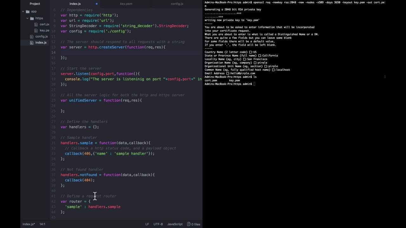The image size is (406, 228).
Task: Click the 0 files git status icon
Action: click(x=193, y=224)
